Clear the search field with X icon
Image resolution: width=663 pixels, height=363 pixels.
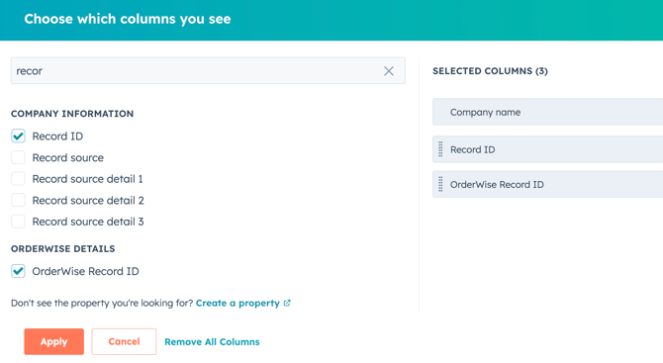pos(389,71)
